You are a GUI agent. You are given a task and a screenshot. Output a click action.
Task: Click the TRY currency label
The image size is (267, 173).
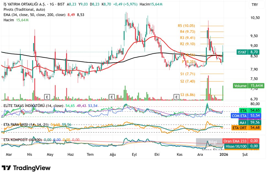click(x=255, y=5)
